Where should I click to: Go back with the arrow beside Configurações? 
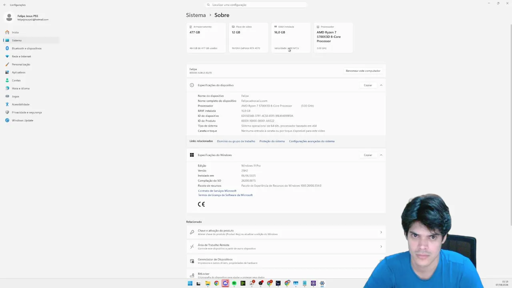5,5
